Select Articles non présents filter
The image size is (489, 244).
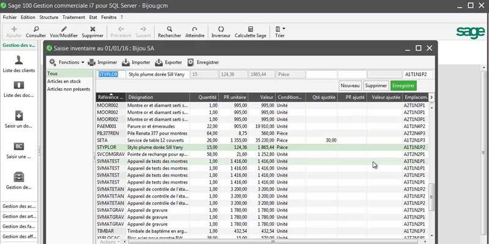click(70, 89)
